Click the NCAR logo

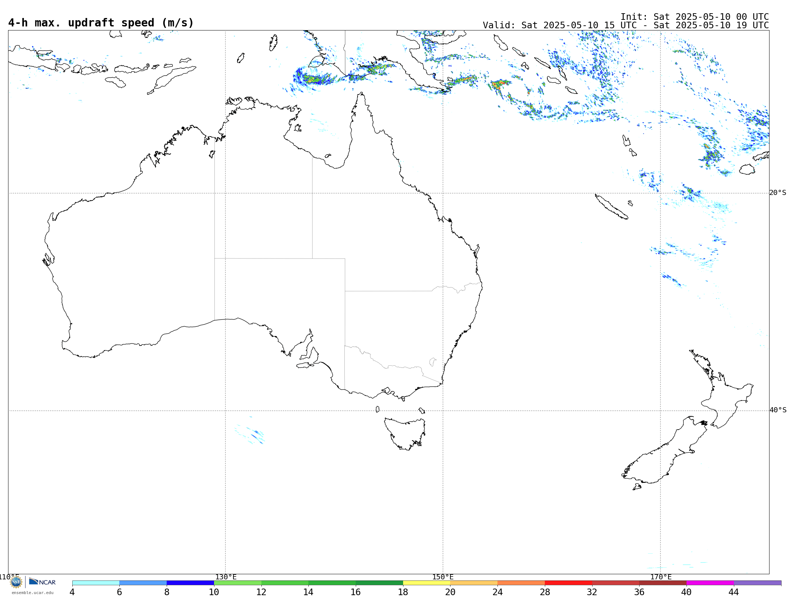(43, 582)
